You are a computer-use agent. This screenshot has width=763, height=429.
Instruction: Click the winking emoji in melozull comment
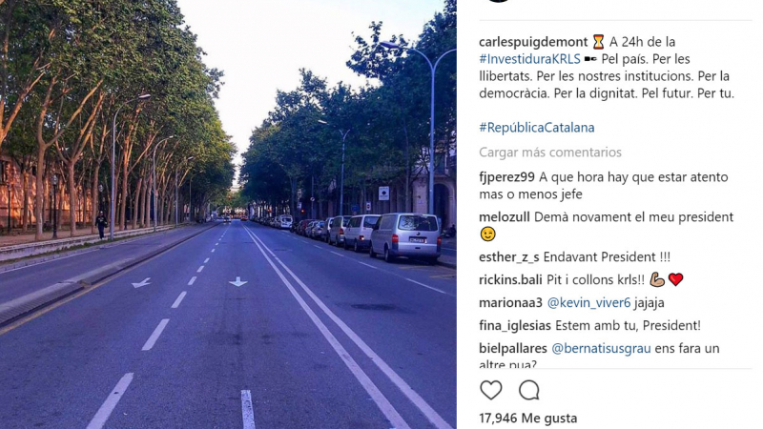(x=487, y=234)
